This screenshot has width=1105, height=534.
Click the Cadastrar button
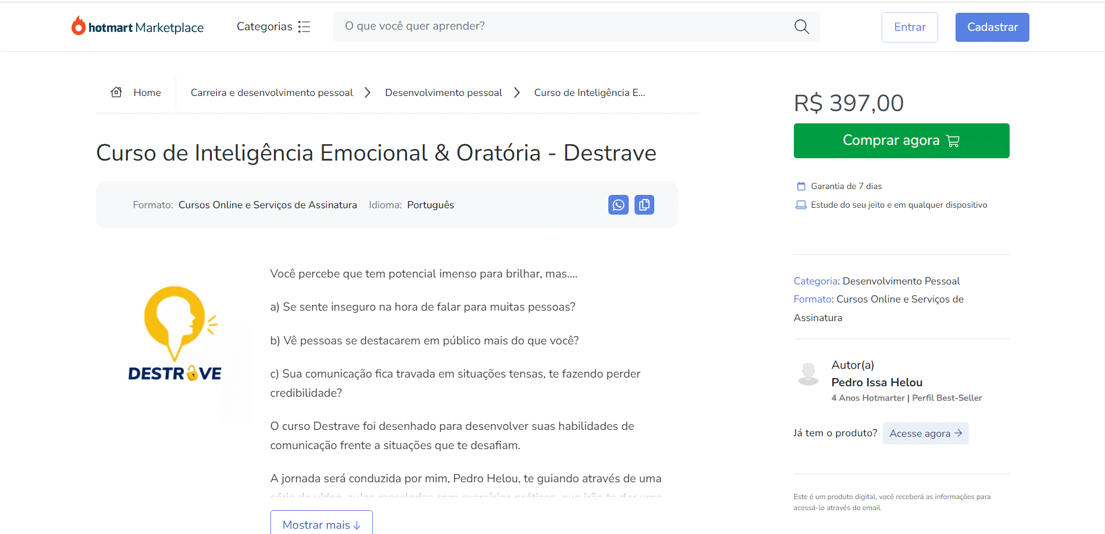[x=992, y=27]
